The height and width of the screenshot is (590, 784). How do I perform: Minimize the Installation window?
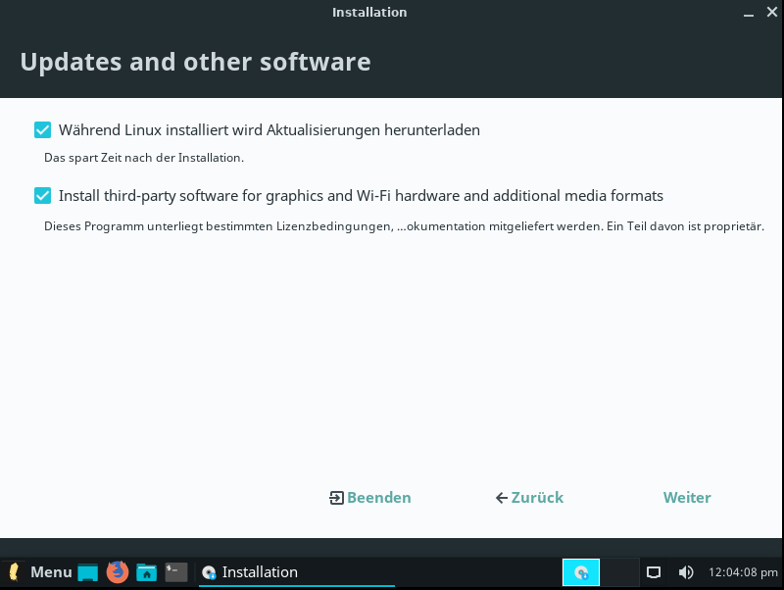coord(745,13)
